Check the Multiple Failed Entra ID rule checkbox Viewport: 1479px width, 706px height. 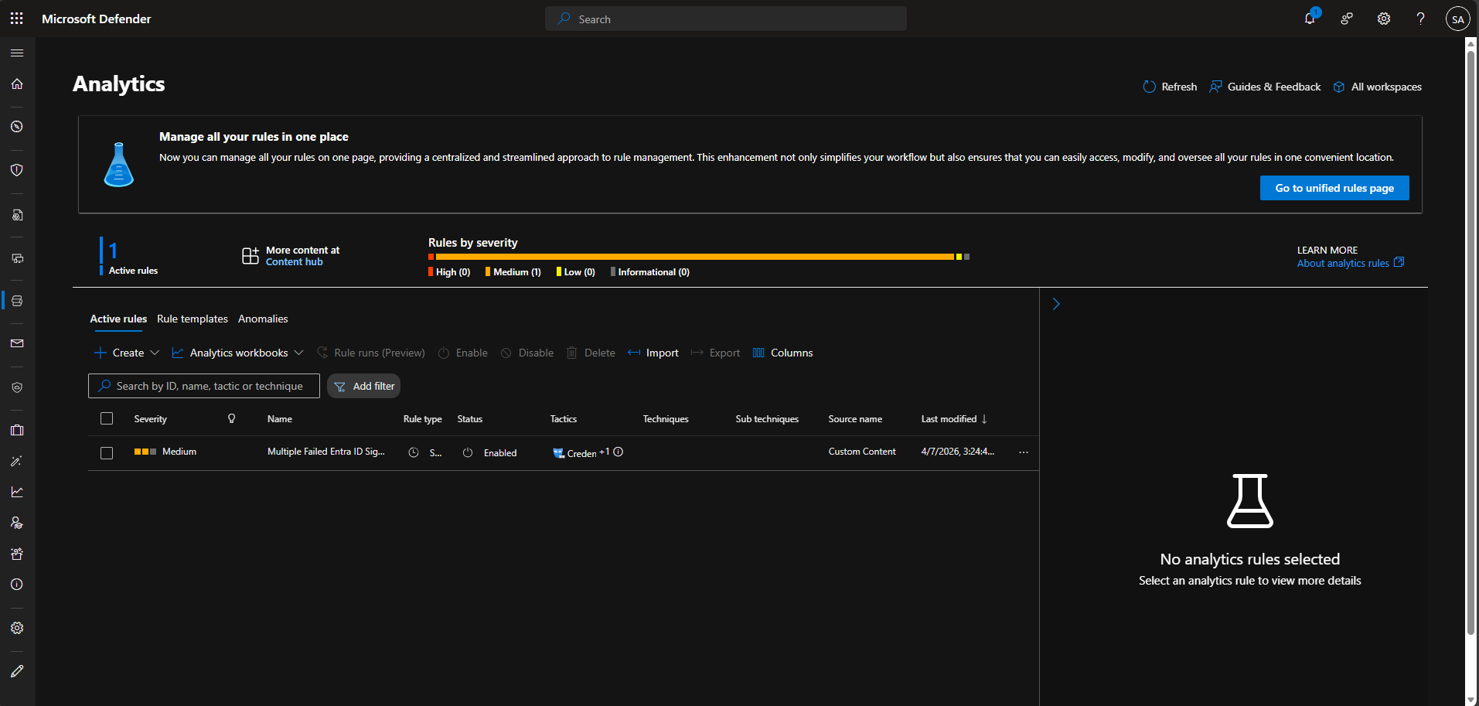pos(107,453)
